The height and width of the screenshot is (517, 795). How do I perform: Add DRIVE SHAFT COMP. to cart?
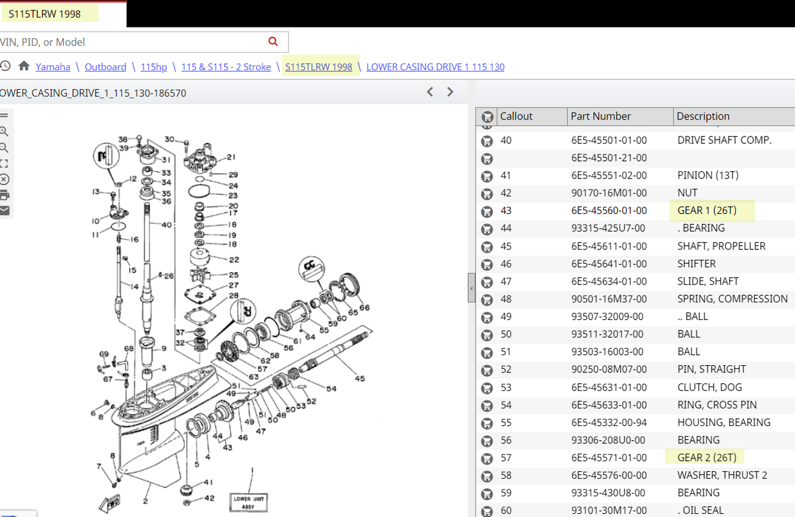click(486, 140)
